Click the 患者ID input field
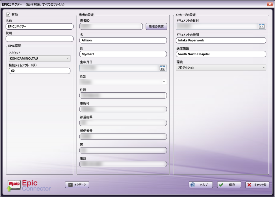The height and width of the screenshot is (197, 275). click(x=111, y=27)
